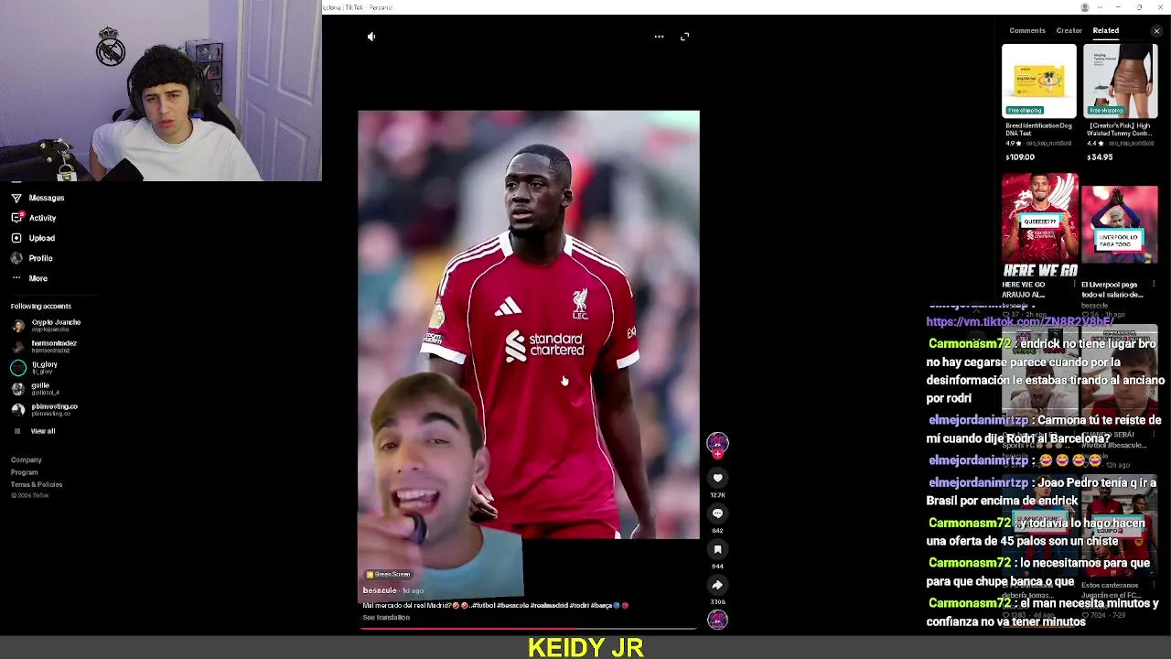Screen dimensions: 1171x659
Task: Click the $34.95 product price
Action: [x=1100, y=157]
